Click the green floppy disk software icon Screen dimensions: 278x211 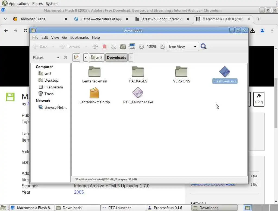[x=10, y=97]
